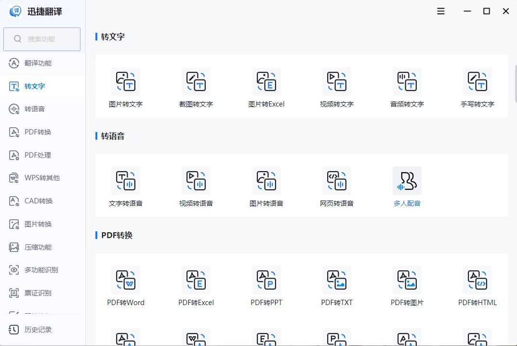Click the 转语音 section heading
Screen dimensions: 517x346
pos(113,136)
